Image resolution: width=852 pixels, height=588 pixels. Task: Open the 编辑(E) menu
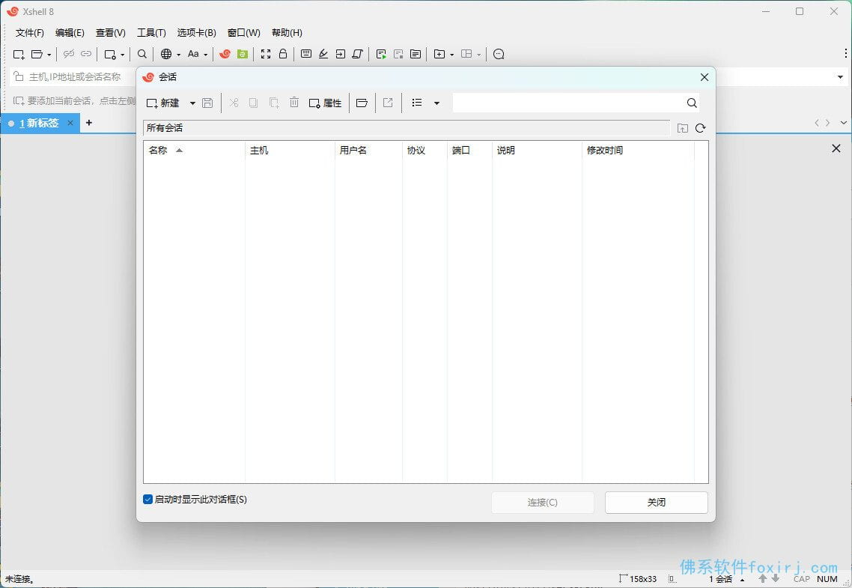[x=70, y=33]
